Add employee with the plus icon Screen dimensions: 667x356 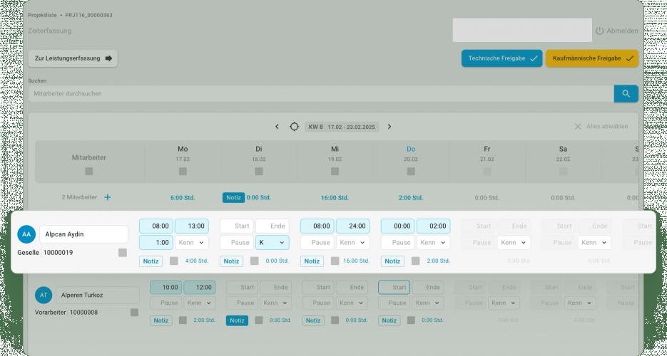click(x=108, y=197)
